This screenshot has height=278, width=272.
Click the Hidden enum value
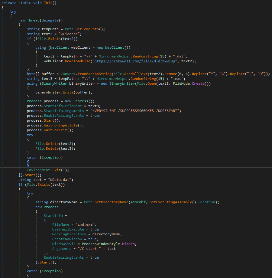128,244
